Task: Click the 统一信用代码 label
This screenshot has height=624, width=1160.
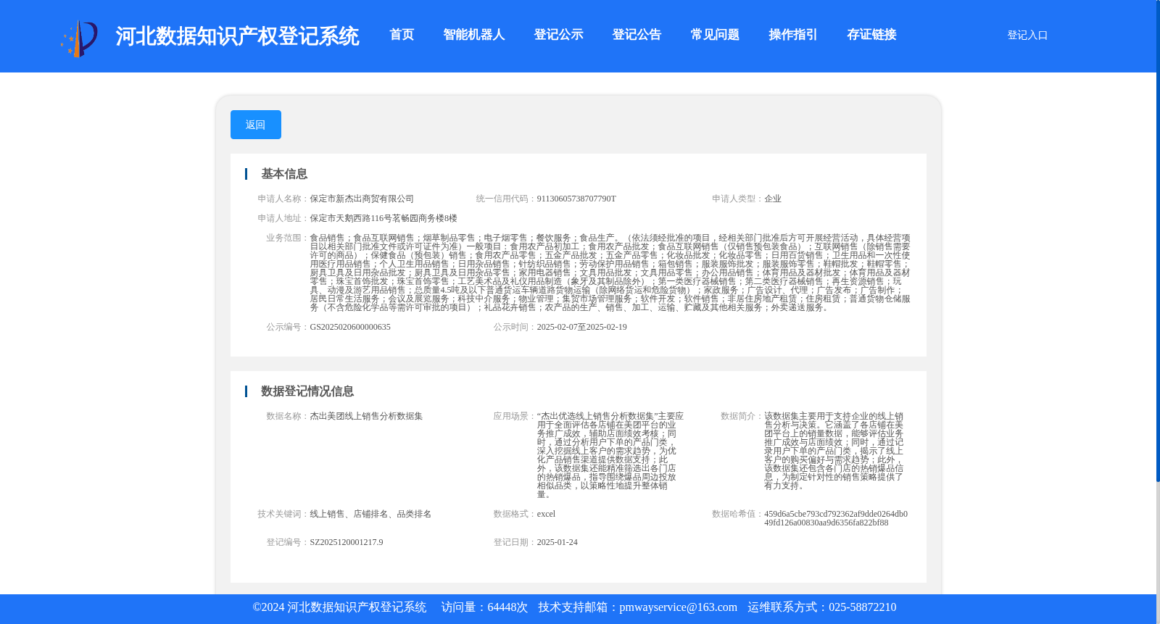Action: point(505,199)
